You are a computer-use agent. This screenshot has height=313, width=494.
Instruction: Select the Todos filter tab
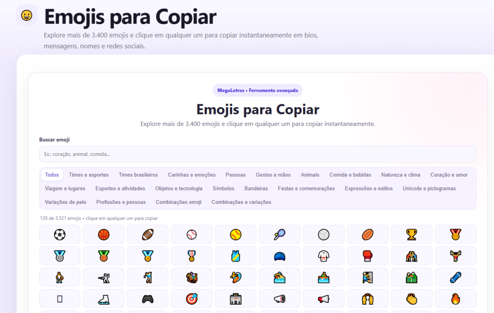tap(52, 175)
